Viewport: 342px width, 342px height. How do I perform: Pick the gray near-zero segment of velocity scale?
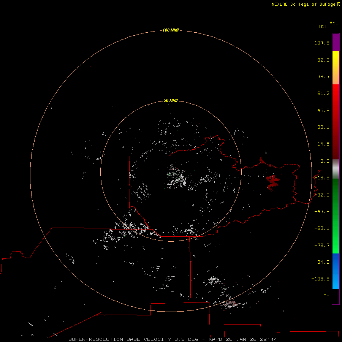point(336,169)
